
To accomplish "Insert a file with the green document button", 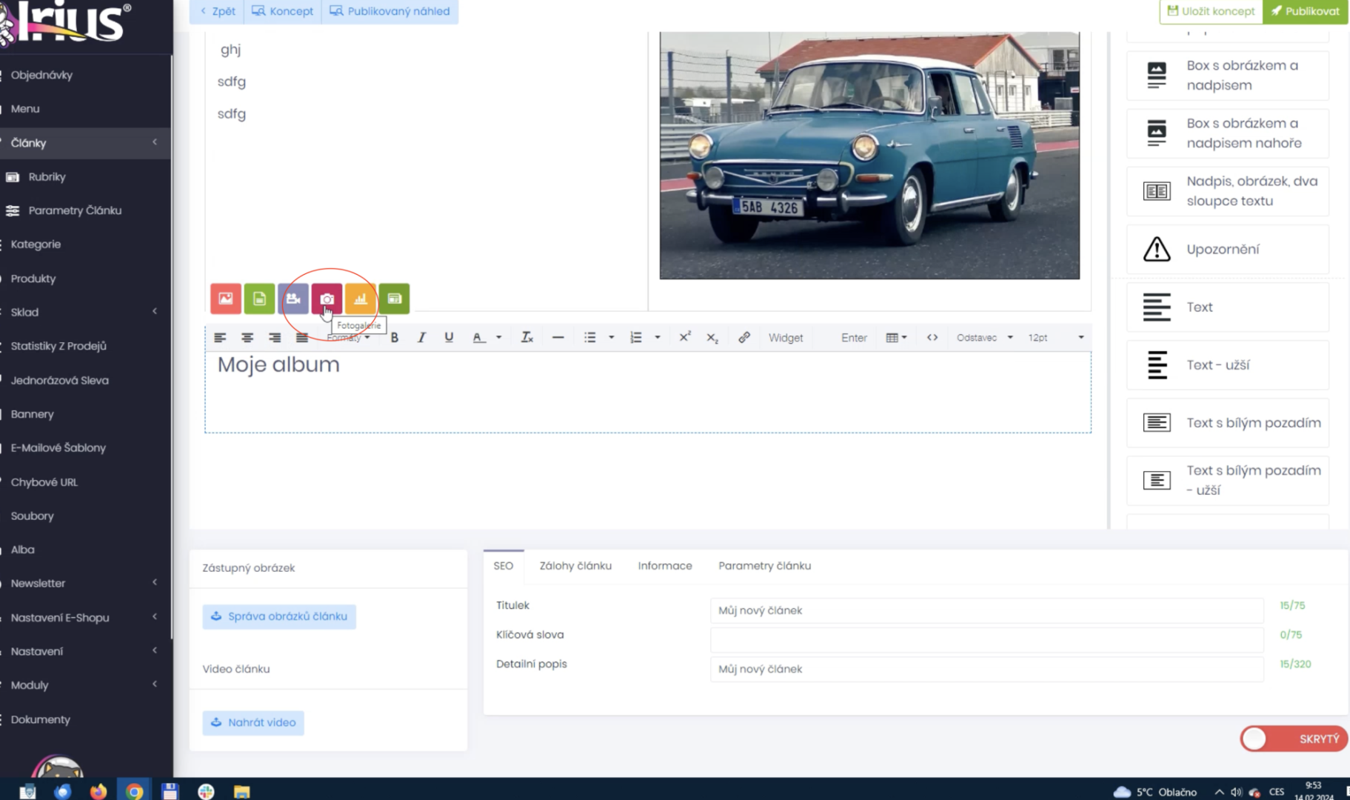I will point(259,299).
